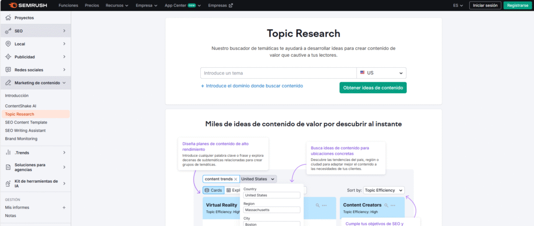The height and width of the screenshot is (226, 534).
Task: Expand Soluciones para agencias section
Action: click(64, 167)
